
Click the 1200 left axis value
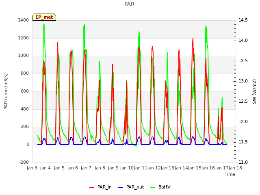pos(24,38)
